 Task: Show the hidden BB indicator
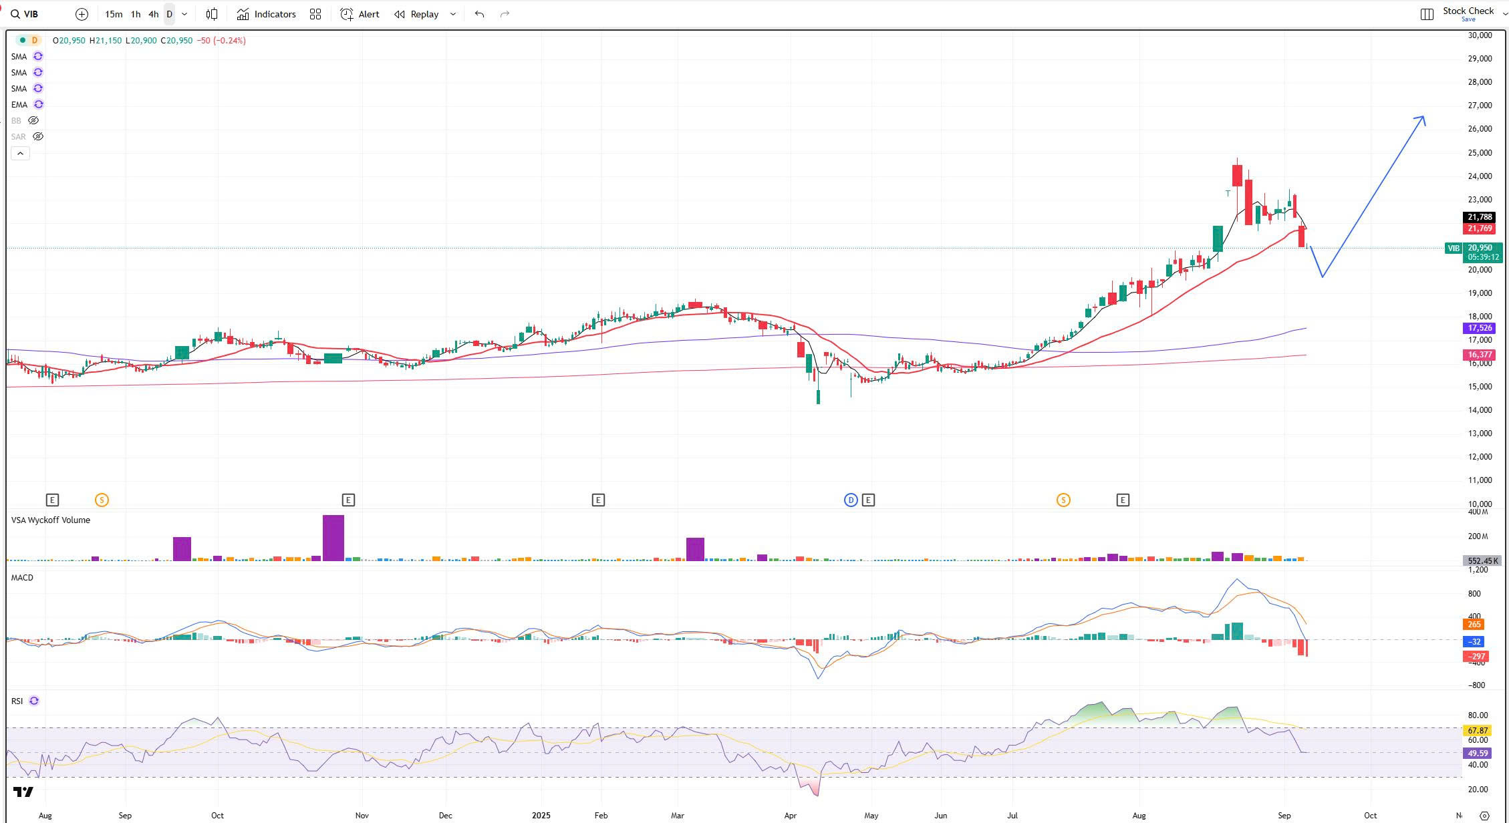point(33,120)
